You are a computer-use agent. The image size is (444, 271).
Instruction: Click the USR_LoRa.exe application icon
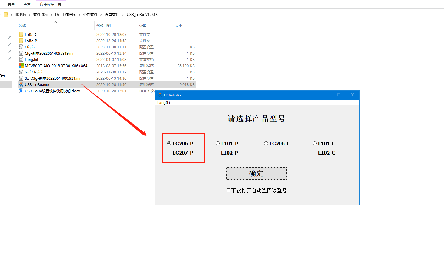pos(21,84)
